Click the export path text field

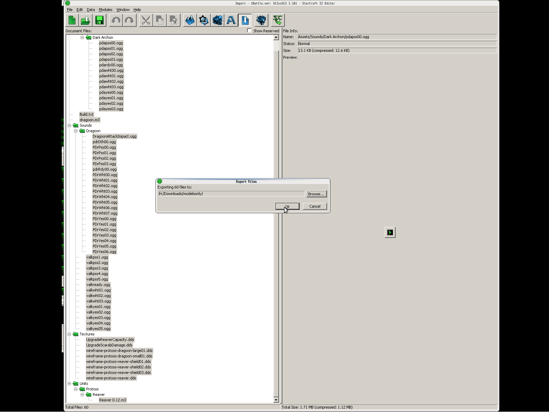click(231, 194)
